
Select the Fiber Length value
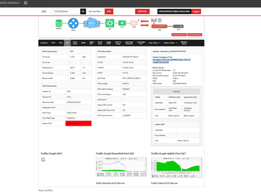click(126, 83)
